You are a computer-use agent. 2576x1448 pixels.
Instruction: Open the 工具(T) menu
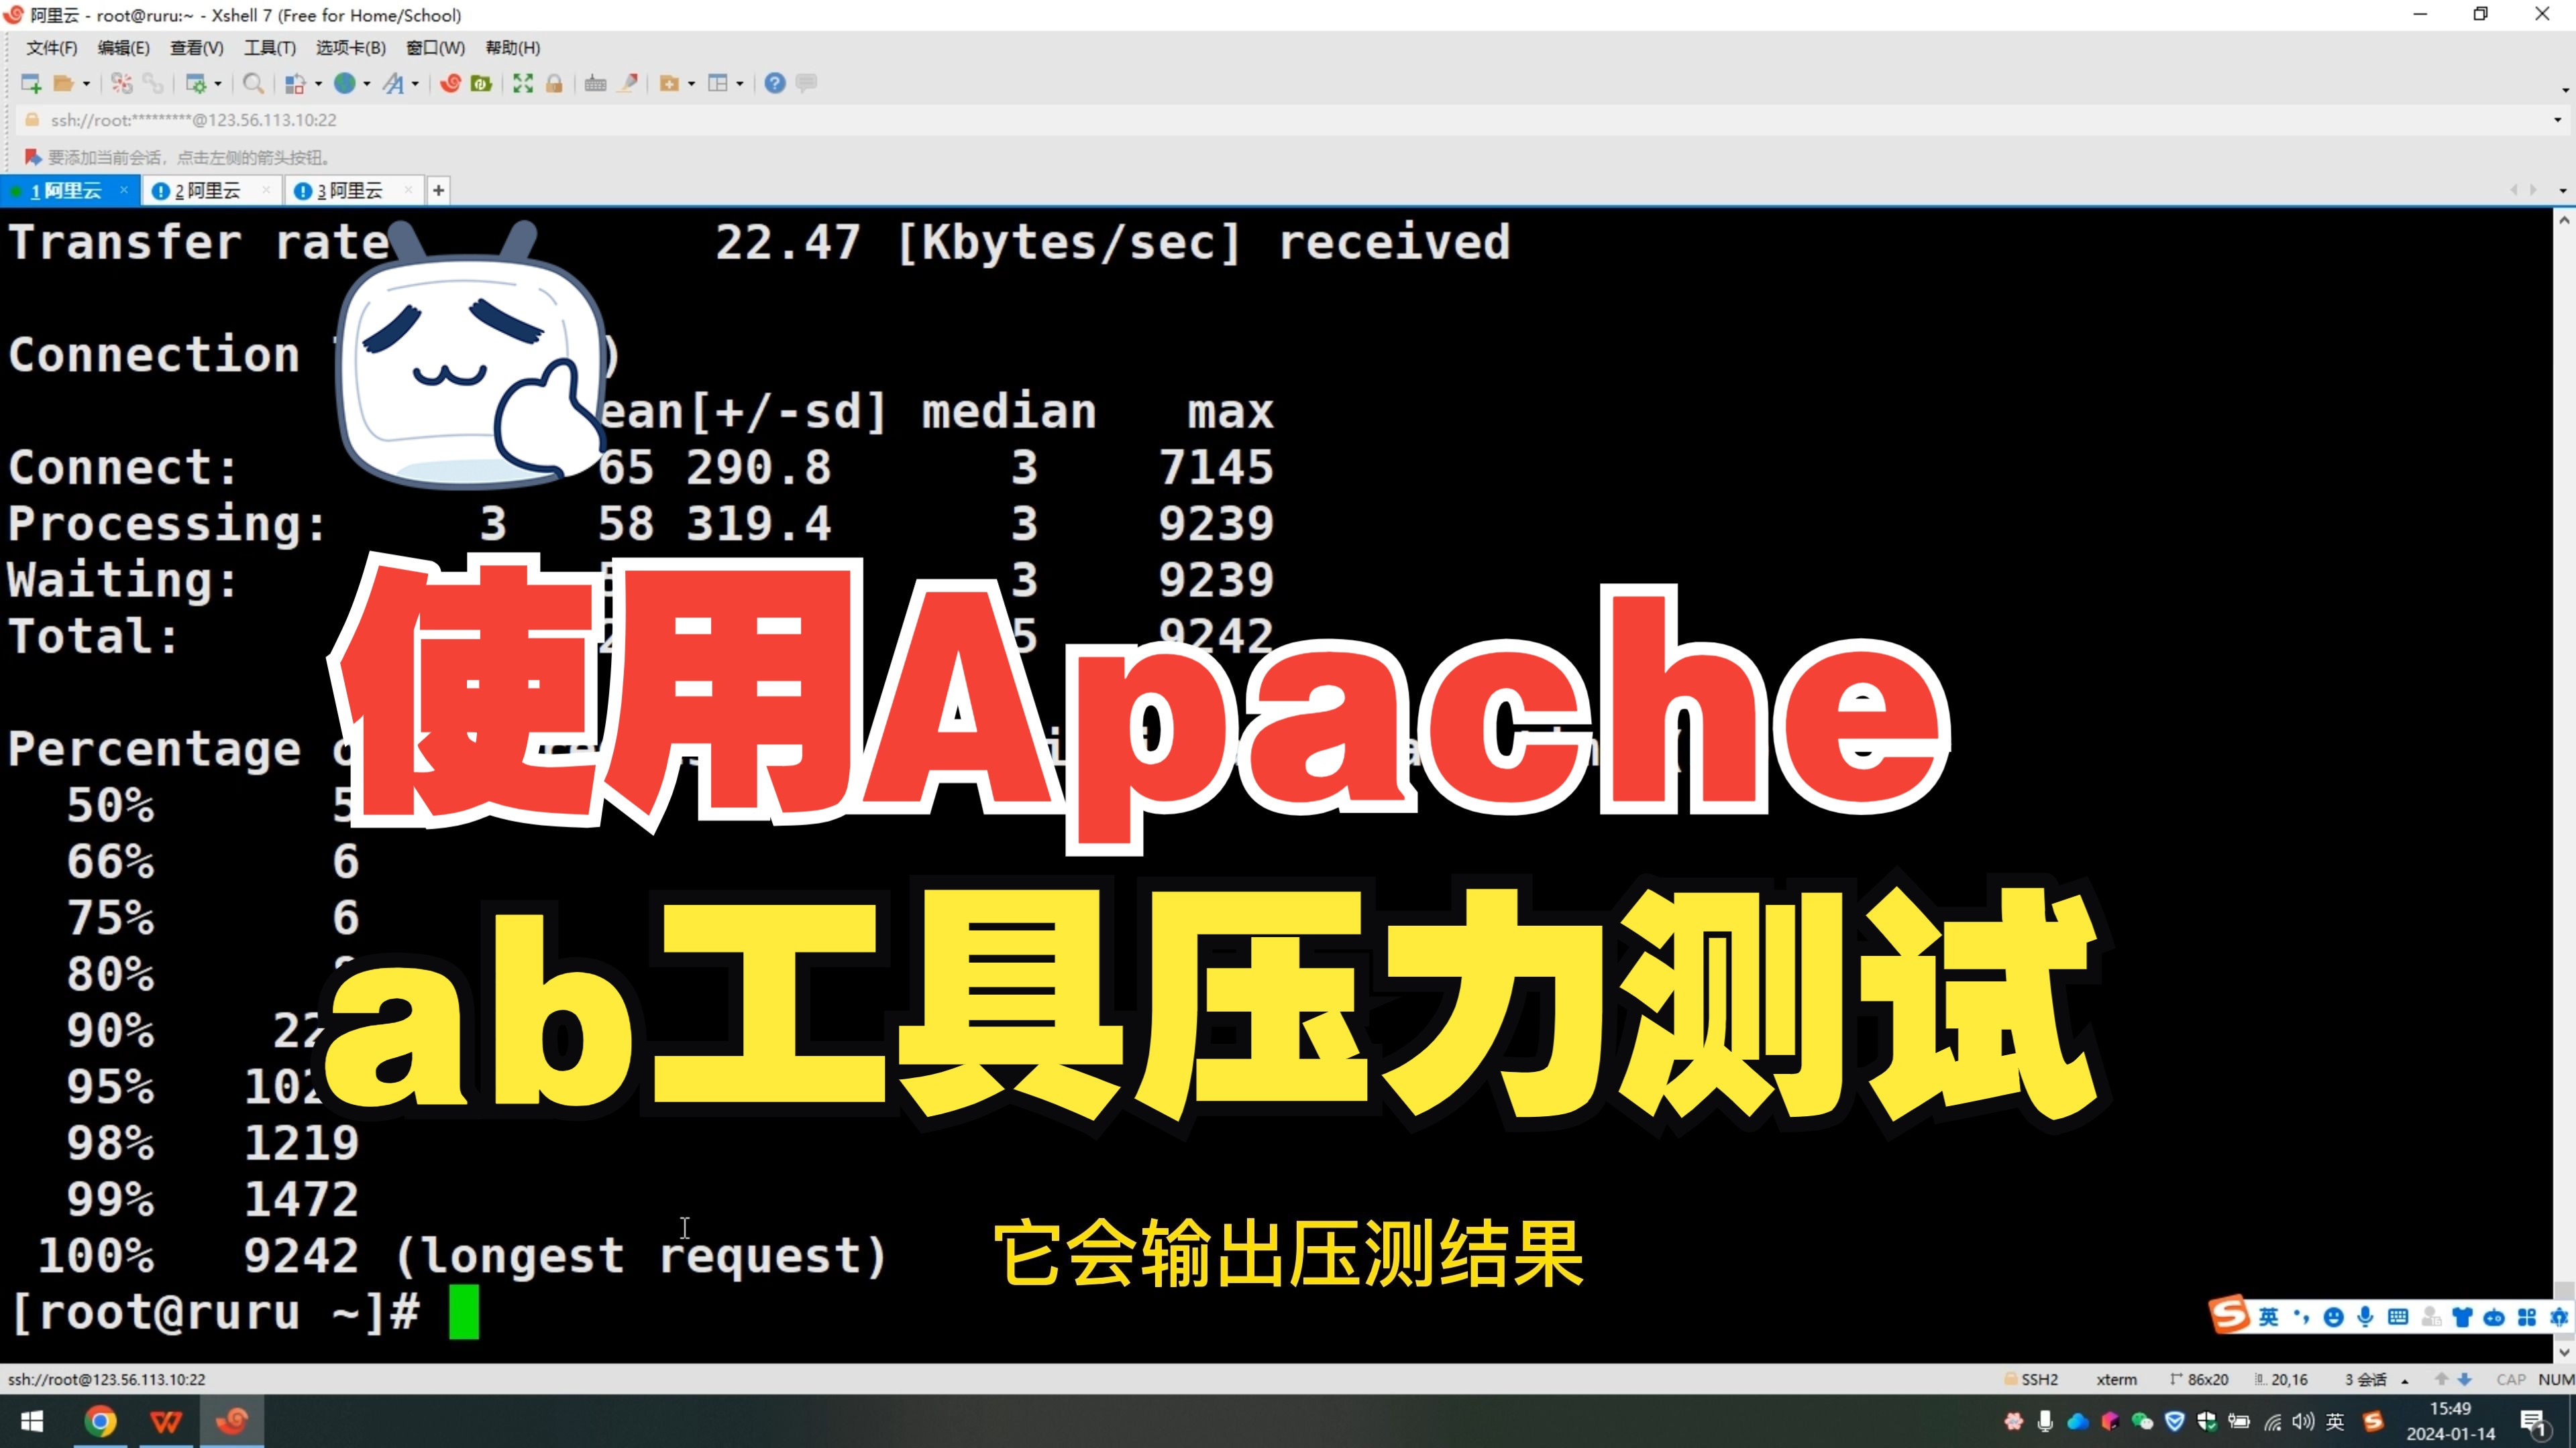(x=269, y=48)
